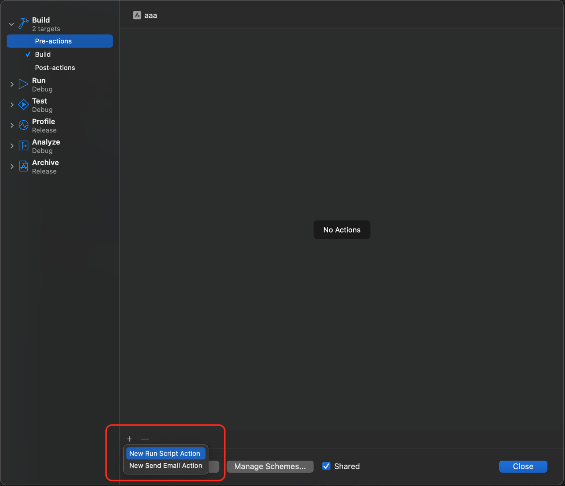Screen dimensions: 565x486
Task: Expand the Archive section chevron
Action: click(x=12, y=167)
